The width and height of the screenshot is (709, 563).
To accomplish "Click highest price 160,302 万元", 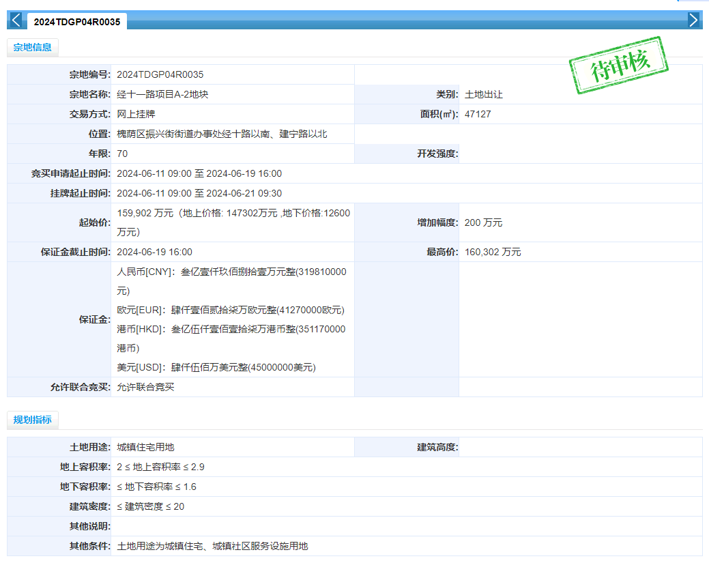I will coord(493,252).
